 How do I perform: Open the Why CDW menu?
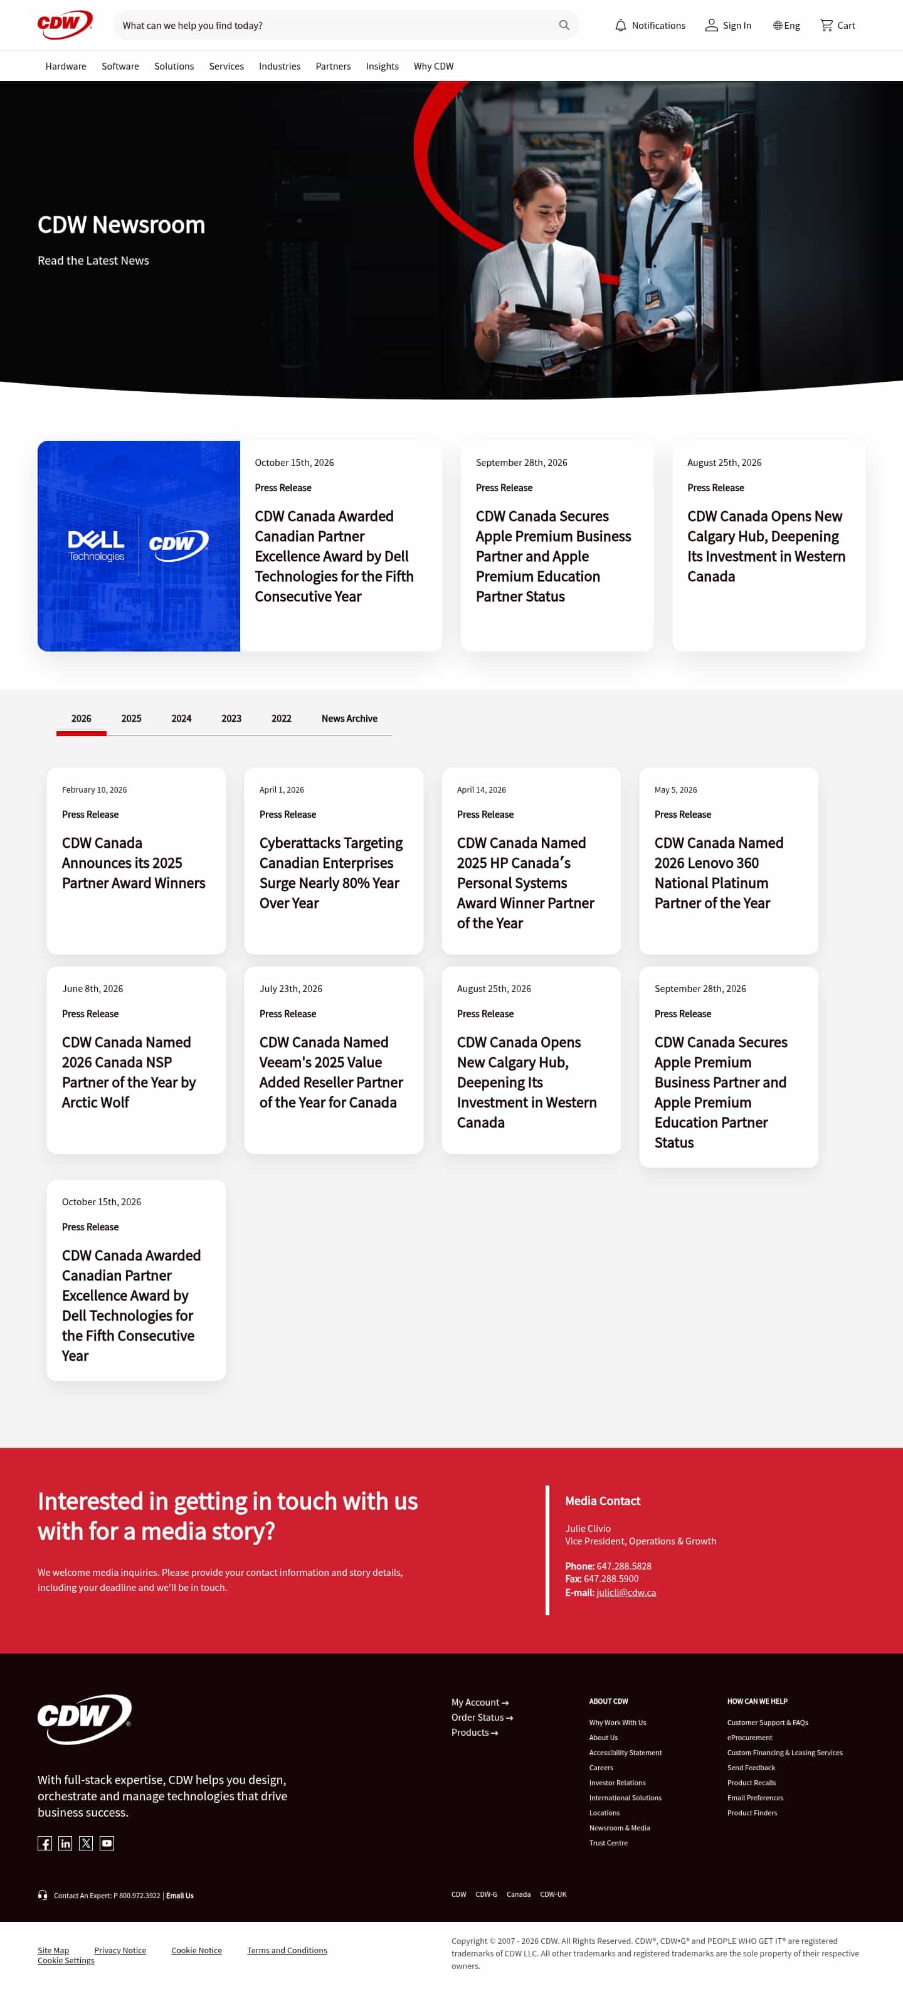[433, 66]
